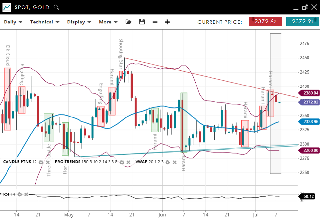Open Candle Ptns indicator settings gear
This screenshot has width=320, height=219.
pos(41,162)
